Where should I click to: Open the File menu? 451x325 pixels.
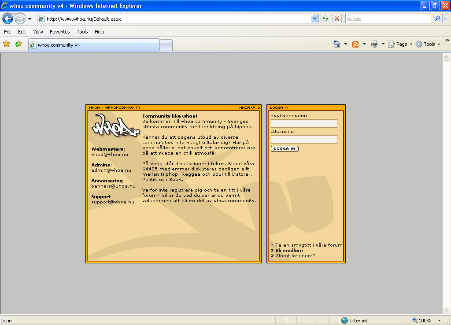pyautogui.click(x=8, y=32)
